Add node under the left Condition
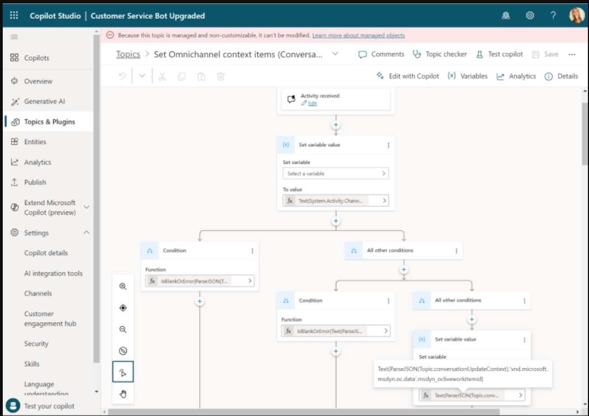This screenshot has height=416, width=589. (200, 301)
